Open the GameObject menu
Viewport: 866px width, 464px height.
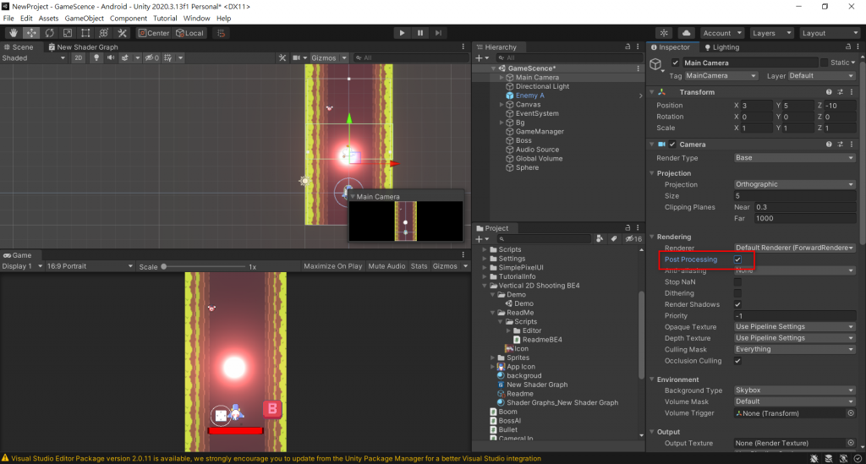tap(84, 19)
